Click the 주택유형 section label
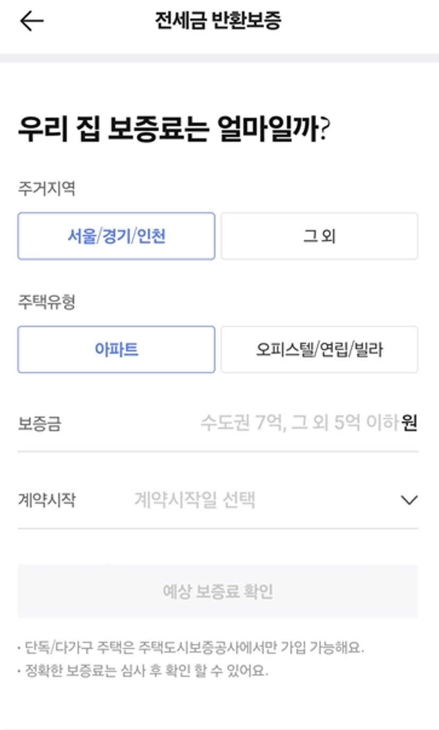Image resolution: width=439 pixels, height=730 pixels. 47,302
